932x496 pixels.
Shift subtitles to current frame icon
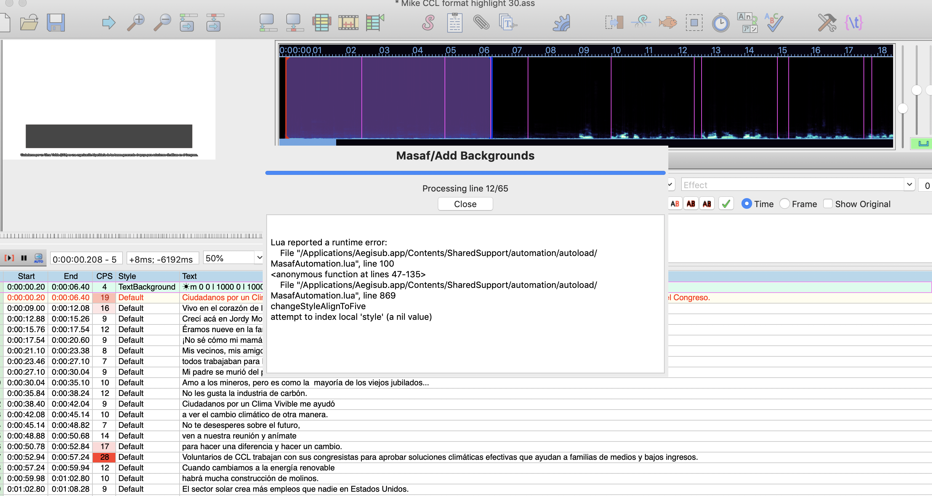pos(375,23)
